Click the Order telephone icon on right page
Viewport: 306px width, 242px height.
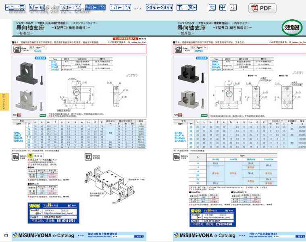[x=178, y=49]
